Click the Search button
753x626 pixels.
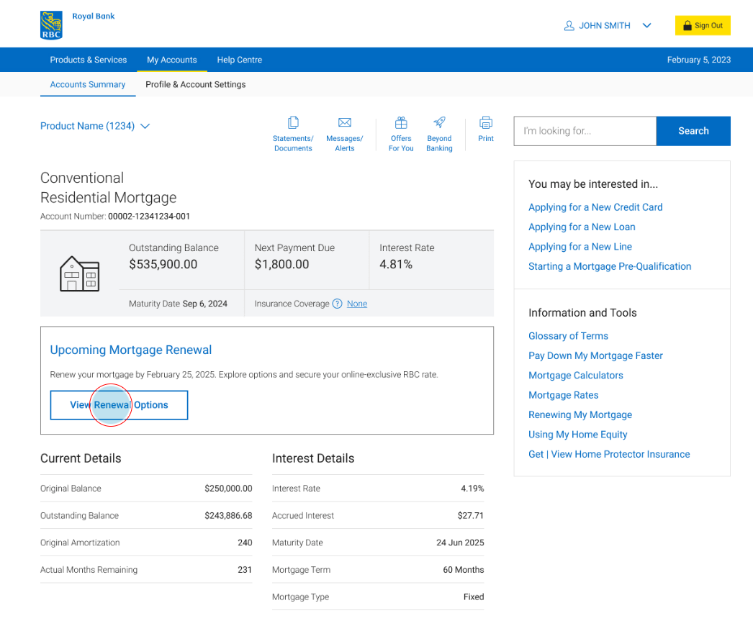(x=693, y=130)
